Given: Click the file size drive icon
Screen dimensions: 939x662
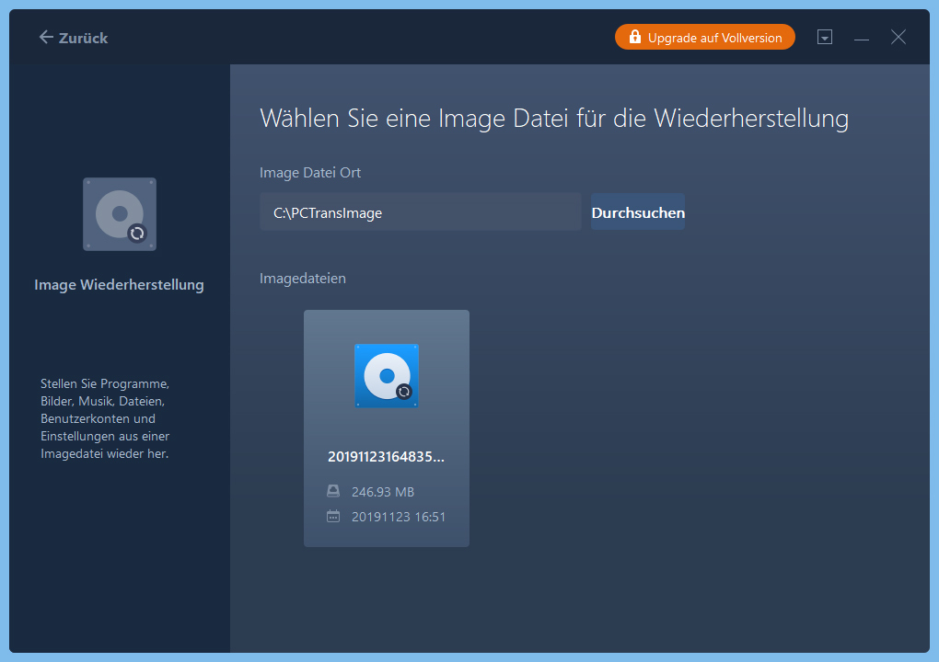Looking at the screenshot, I should [x=333, y=492].
